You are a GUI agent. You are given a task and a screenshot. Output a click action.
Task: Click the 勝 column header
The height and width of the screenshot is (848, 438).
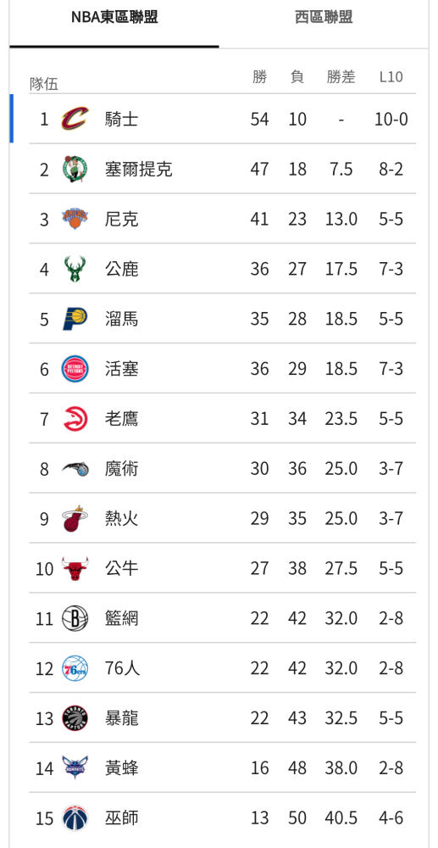click(x=260, y=77)
